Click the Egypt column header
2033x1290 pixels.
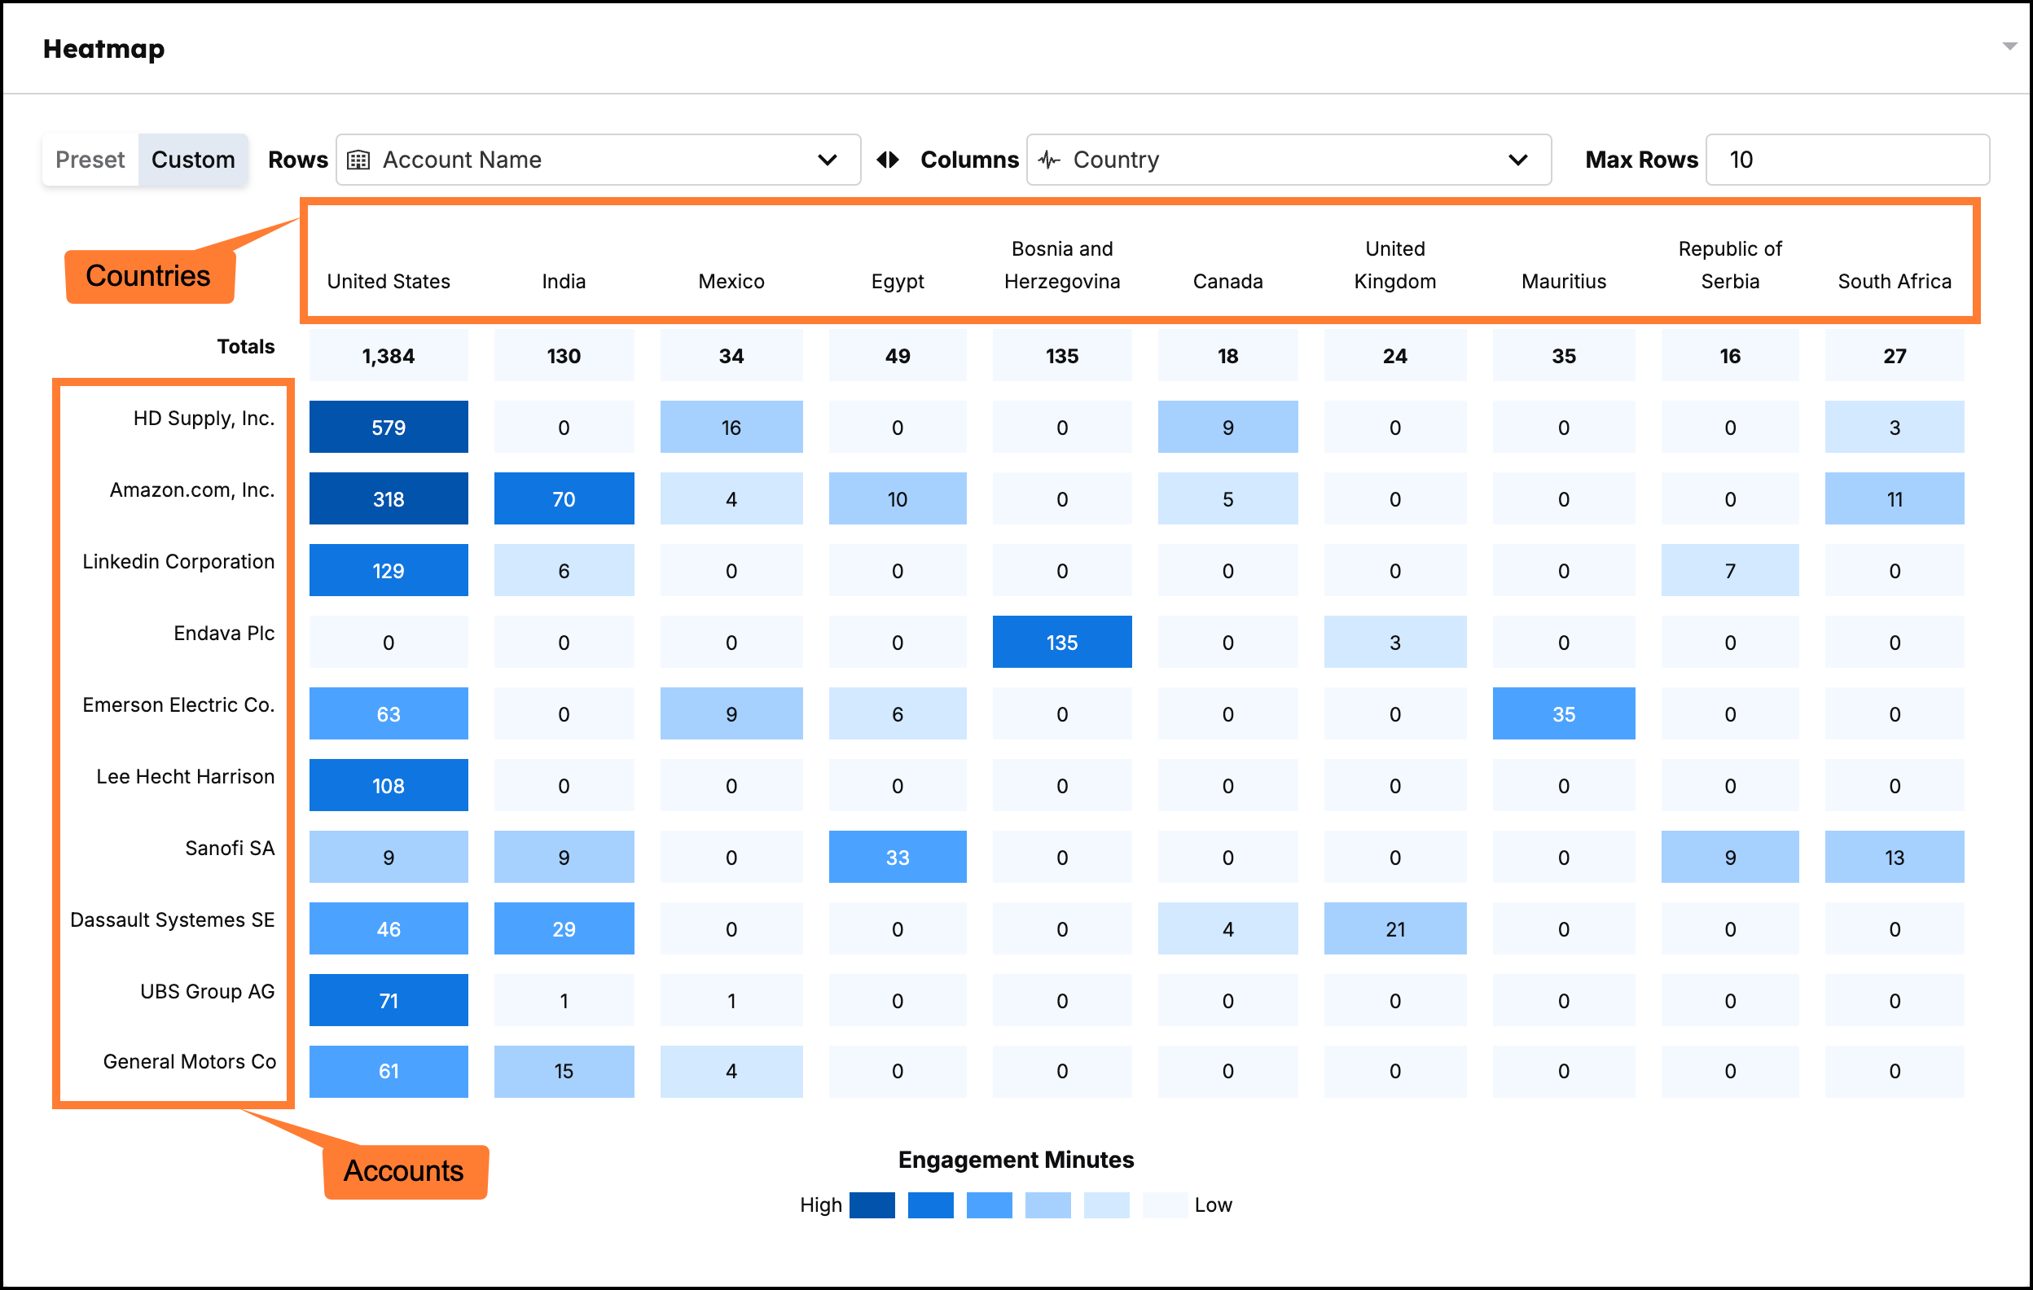coord(898,281)
